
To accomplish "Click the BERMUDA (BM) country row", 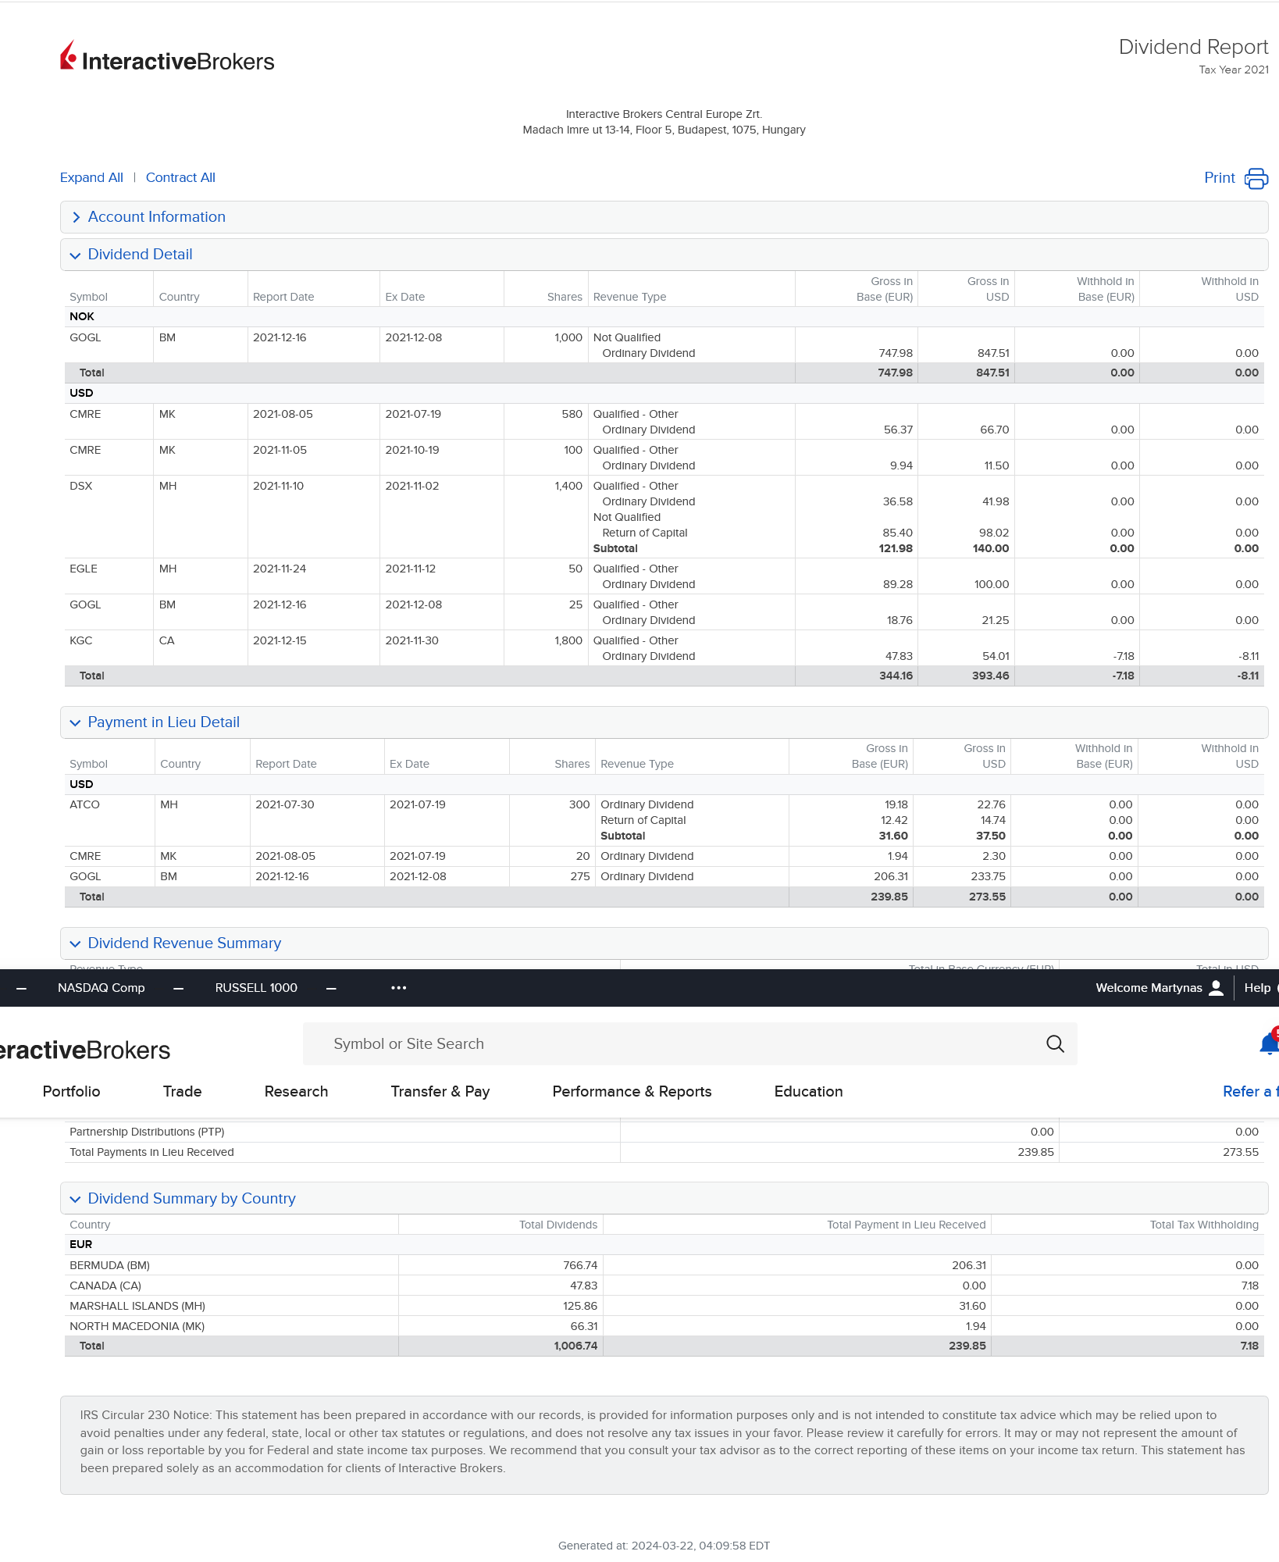I will click(x=664, y=1265).
